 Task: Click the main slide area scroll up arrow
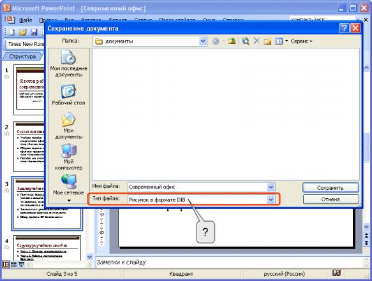(366, 68)
